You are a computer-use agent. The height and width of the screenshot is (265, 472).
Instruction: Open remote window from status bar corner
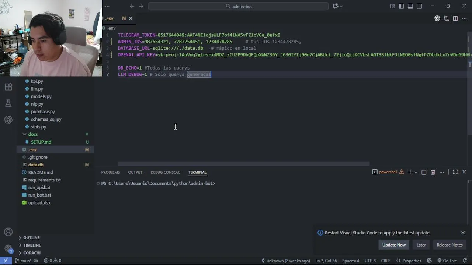(6, 261)
